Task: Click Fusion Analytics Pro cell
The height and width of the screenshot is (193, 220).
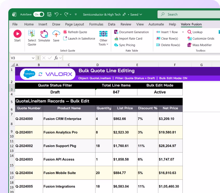Action: [x=69, y=132]
